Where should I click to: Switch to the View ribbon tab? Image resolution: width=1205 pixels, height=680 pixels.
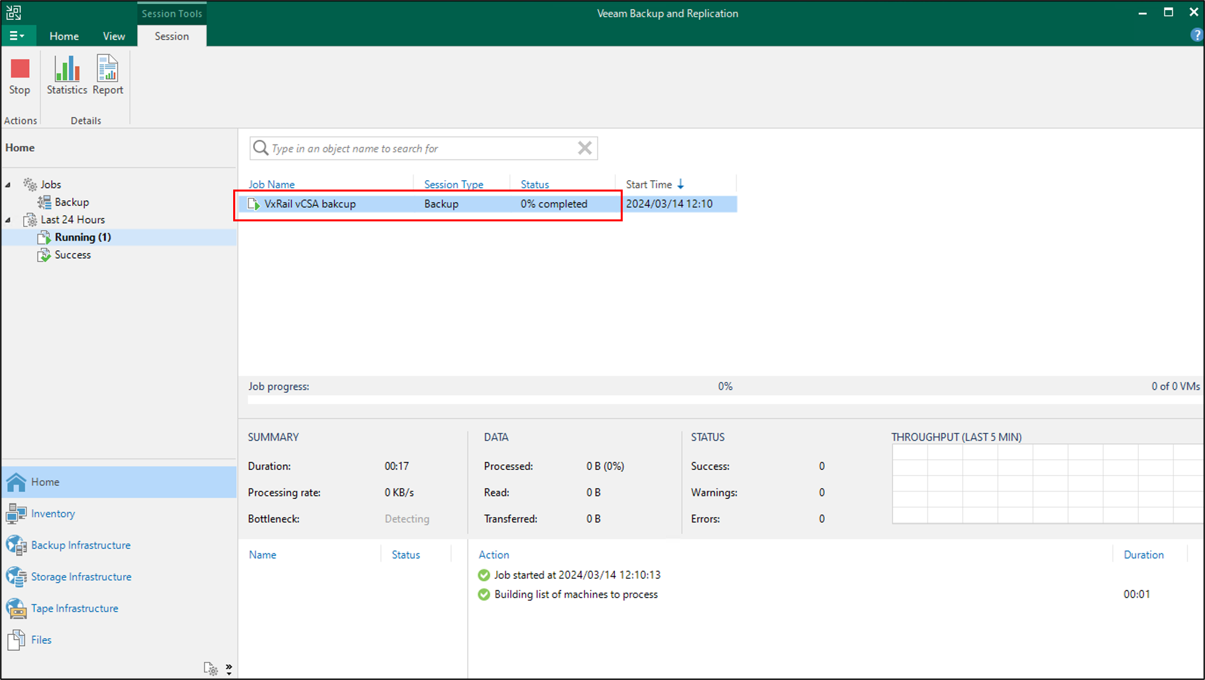(114, 36)
